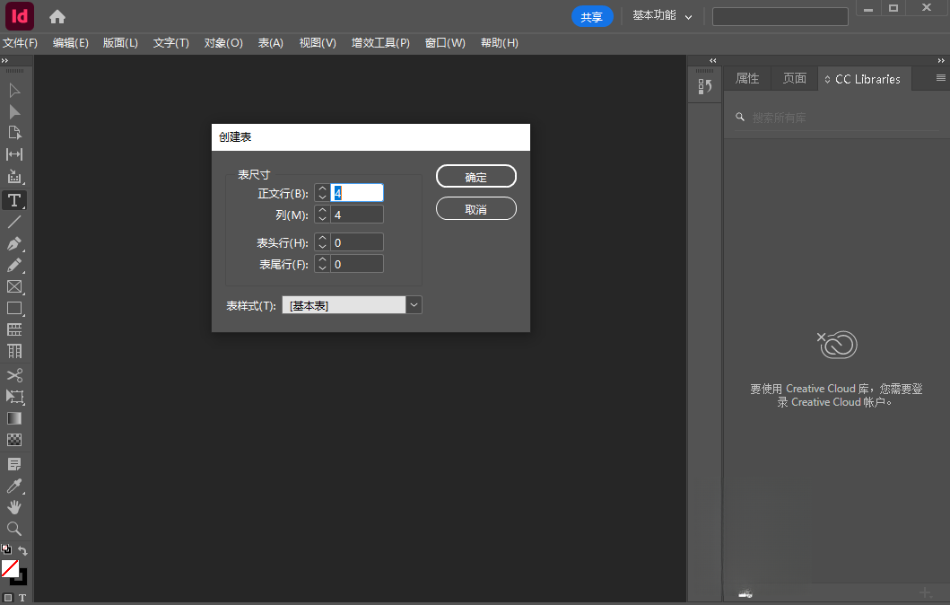Select the CC Libraries tab
The image size is (950, 605).
point(865,79)
